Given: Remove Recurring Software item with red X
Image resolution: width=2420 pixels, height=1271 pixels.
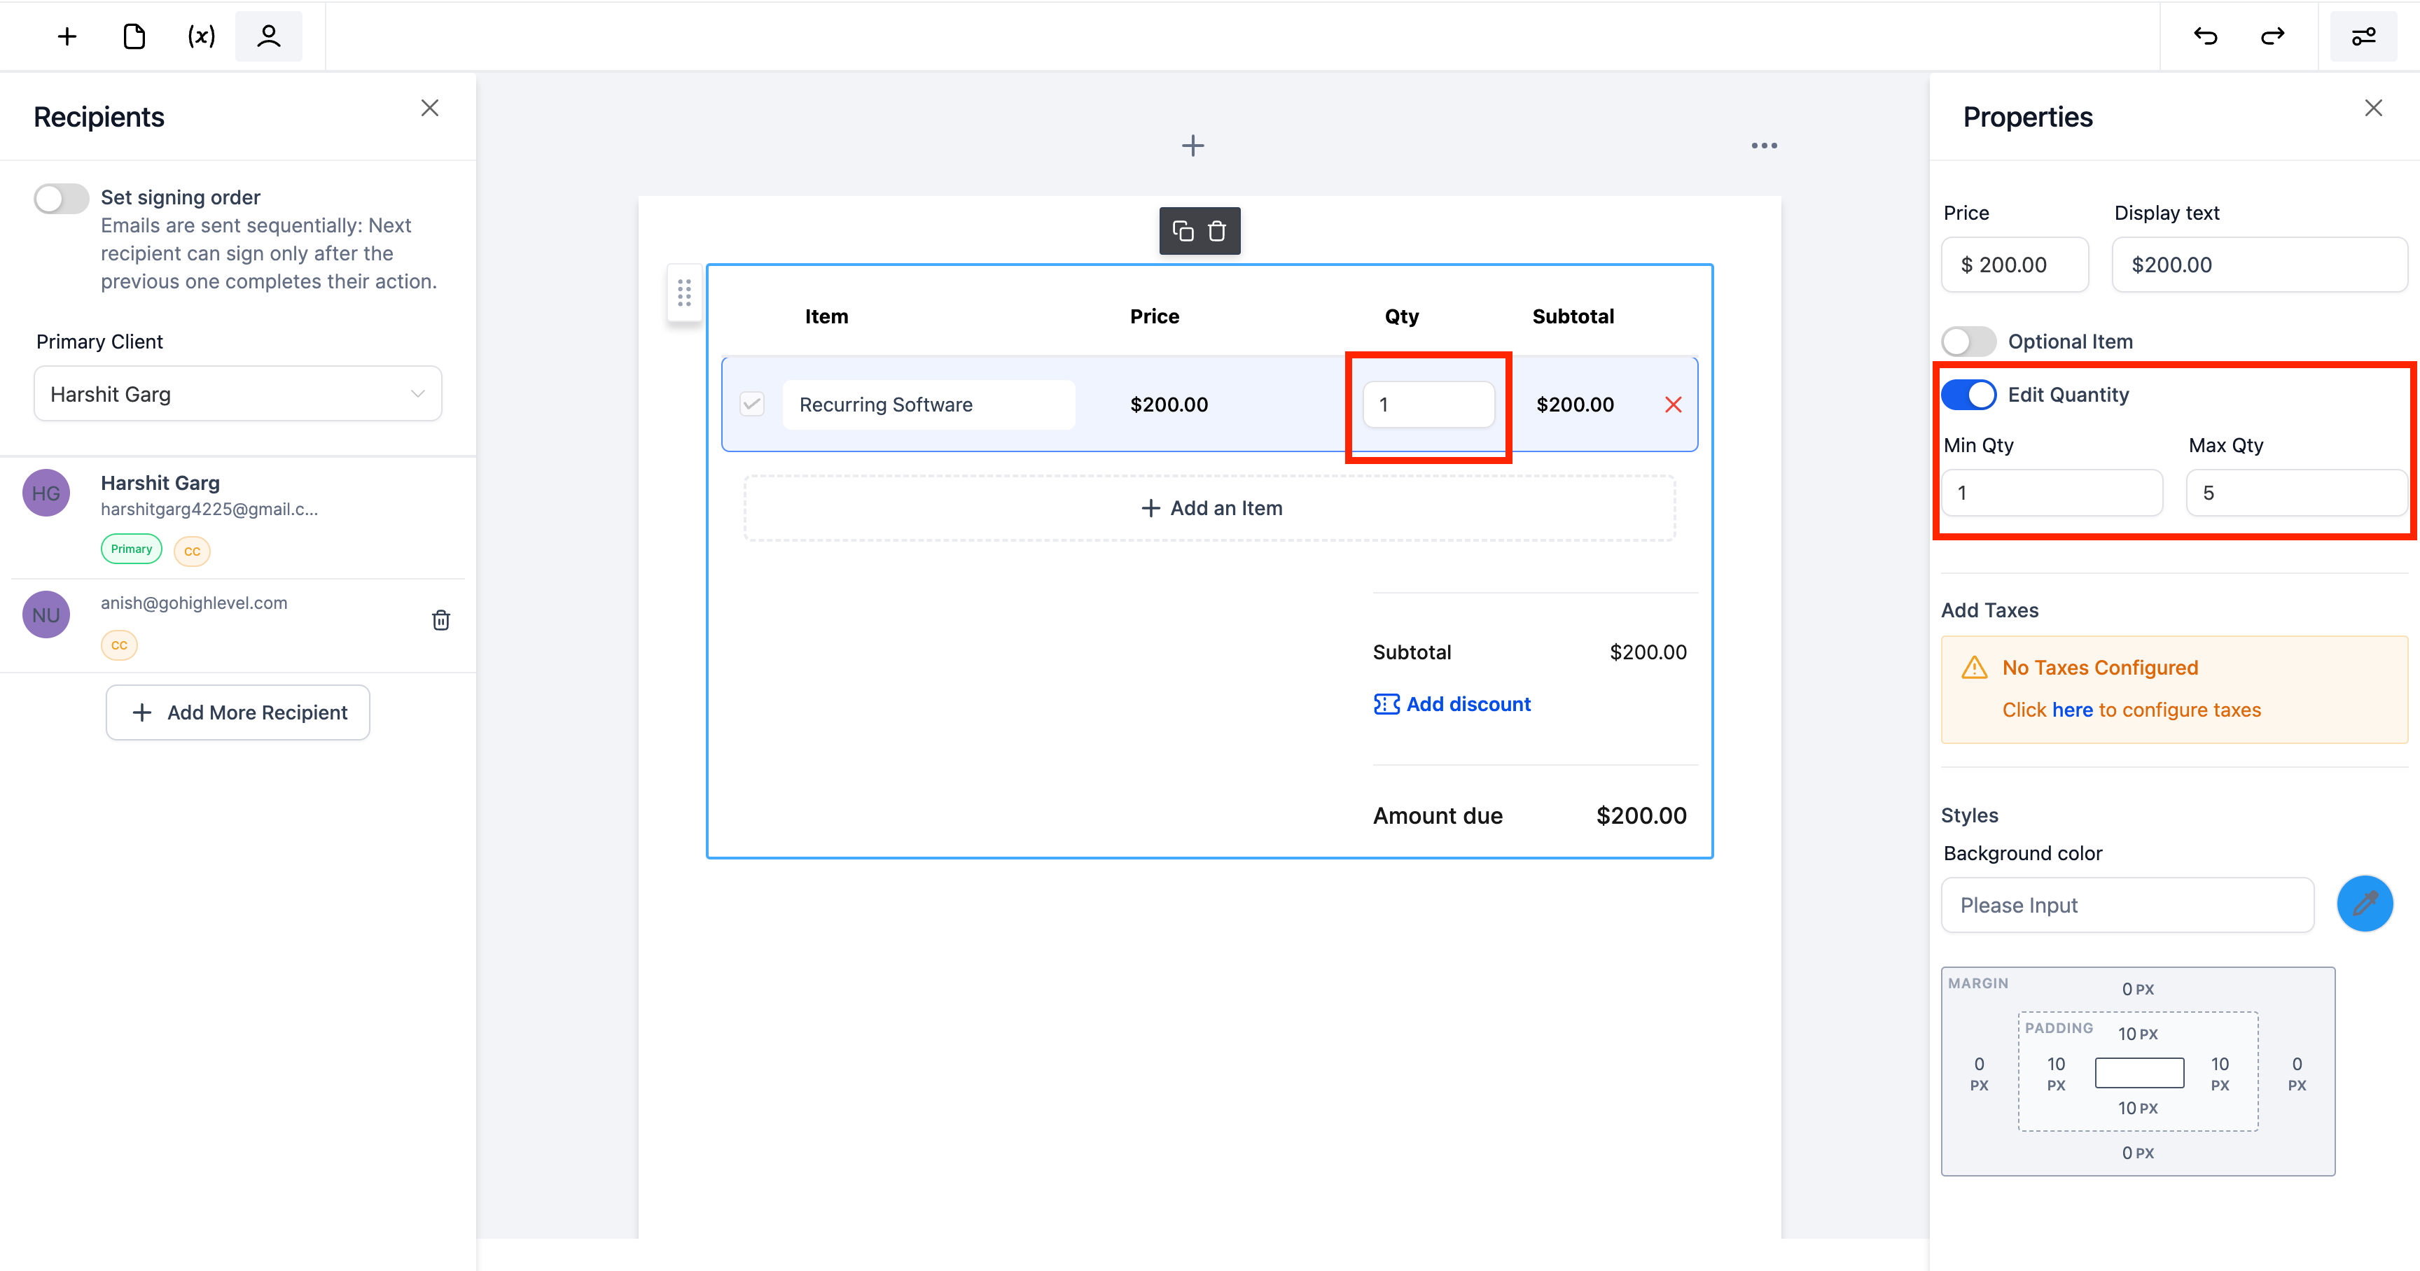Looking at the screenshot, I should click(1673, 405).
